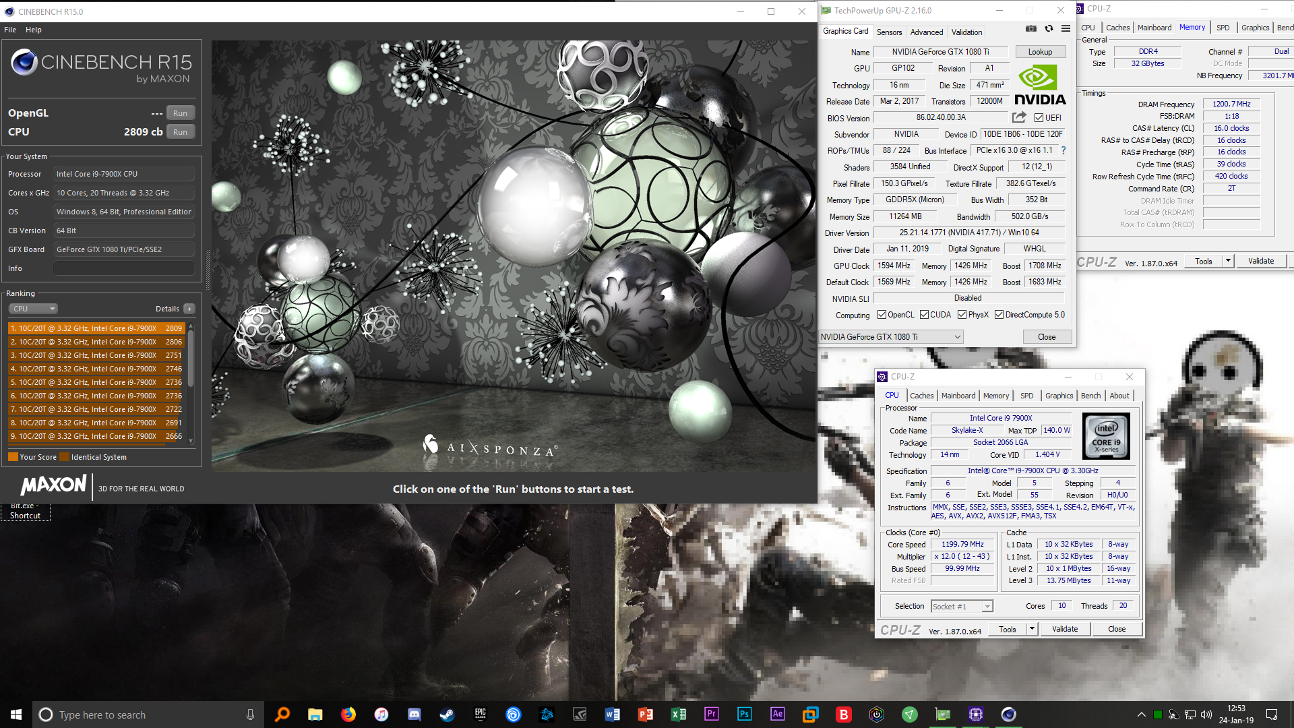Click the NVIDIA logo in GPU-Z
1294x728 pixels.
[x=1040, y=85]
